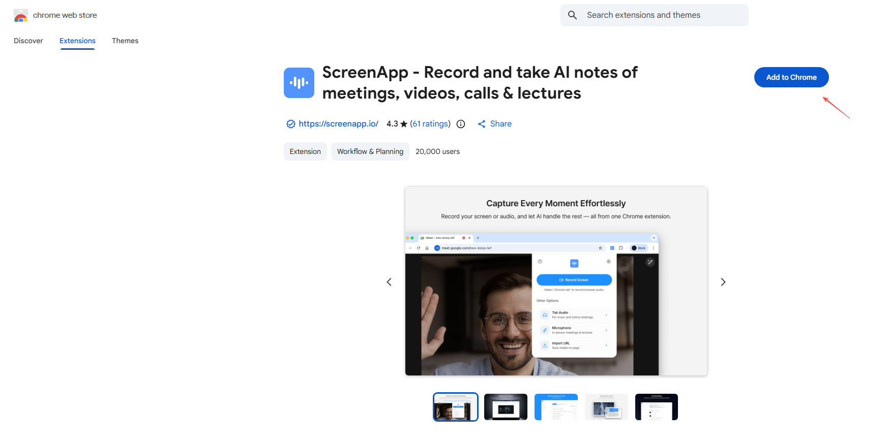Select the first screenshot thumbnail
888x441 pixels.
456,407
